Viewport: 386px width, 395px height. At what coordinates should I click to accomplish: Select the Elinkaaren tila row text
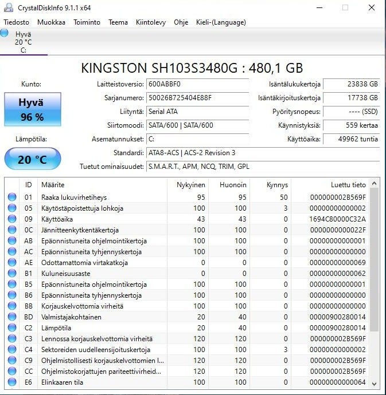click(62, 382)
